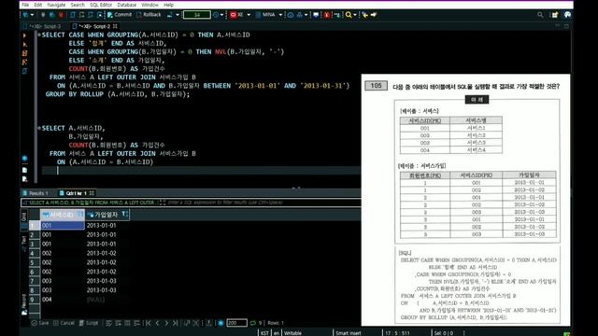
Task: Click the Save button in results toolbar
Action: [x=40, y=323]
